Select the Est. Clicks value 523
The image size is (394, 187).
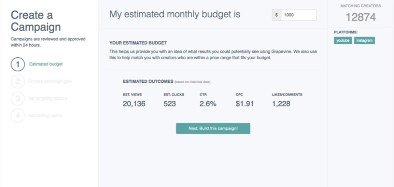click(171, 104)
